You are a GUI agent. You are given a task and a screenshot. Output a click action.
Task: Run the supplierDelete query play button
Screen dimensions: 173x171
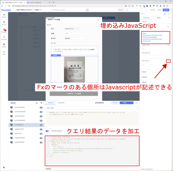pos(41,142)
